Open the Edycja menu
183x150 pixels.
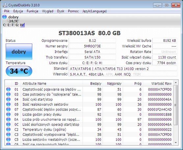(x=18, y=11)
